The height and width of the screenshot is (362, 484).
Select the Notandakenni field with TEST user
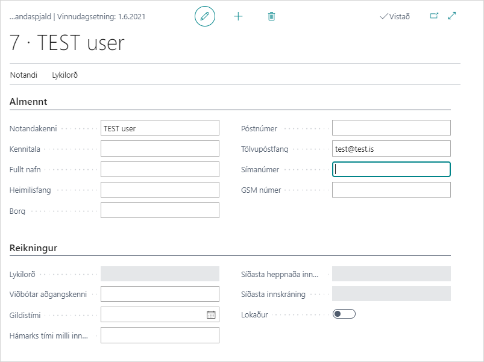[160, 128]
